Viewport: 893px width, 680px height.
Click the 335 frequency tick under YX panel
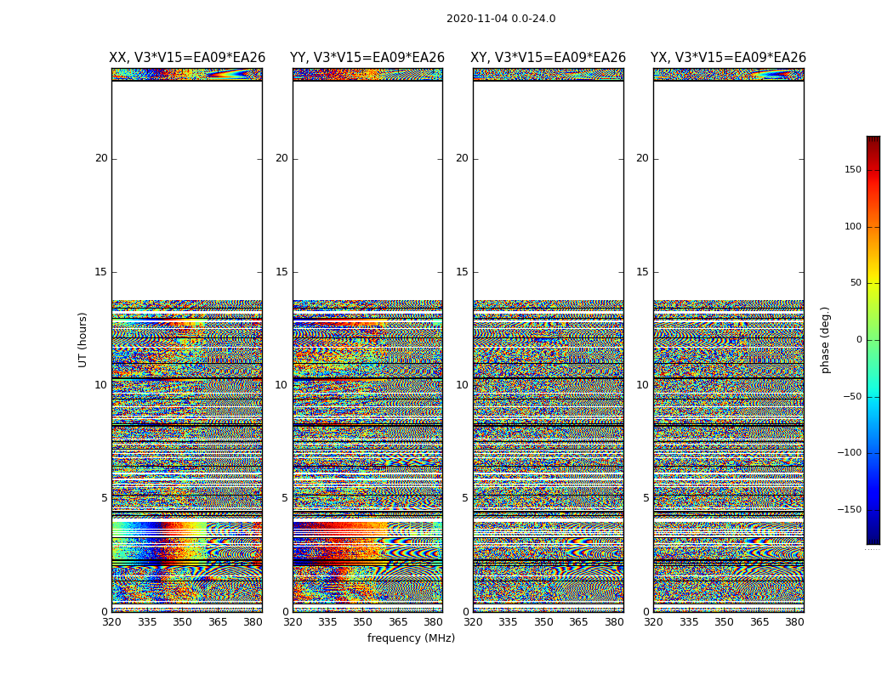[x=689, y=622]
